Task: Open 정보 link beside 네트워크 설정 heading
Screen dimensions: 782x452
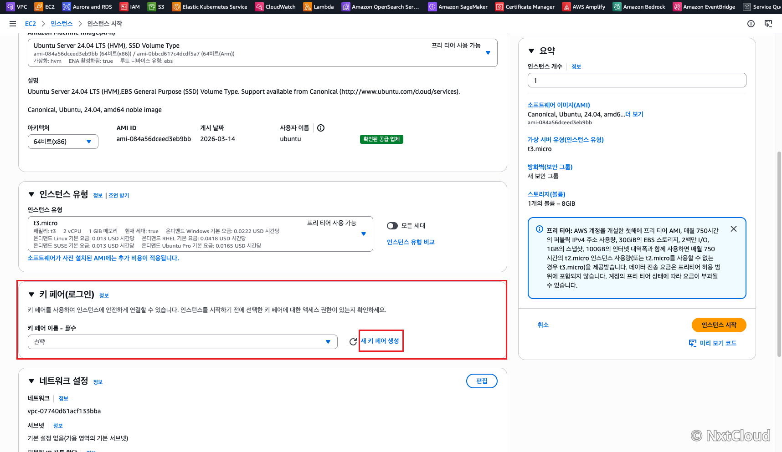Action: pos(98,382)
